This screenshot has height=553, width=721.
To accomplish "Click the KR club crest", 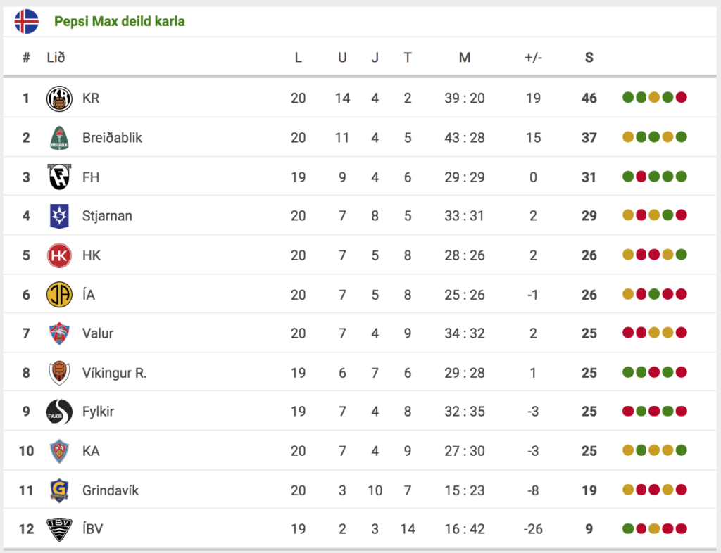I will click(x=59, y=98).
